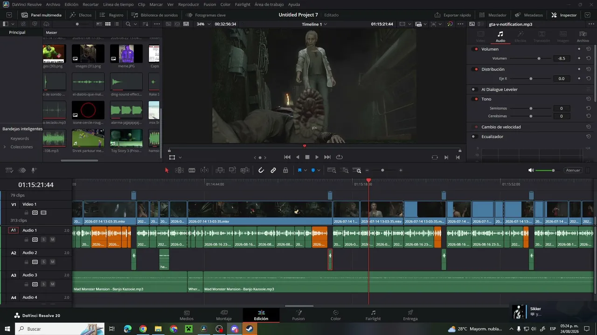
Task: Open the Archivo menu
Action: click(53, 4)
